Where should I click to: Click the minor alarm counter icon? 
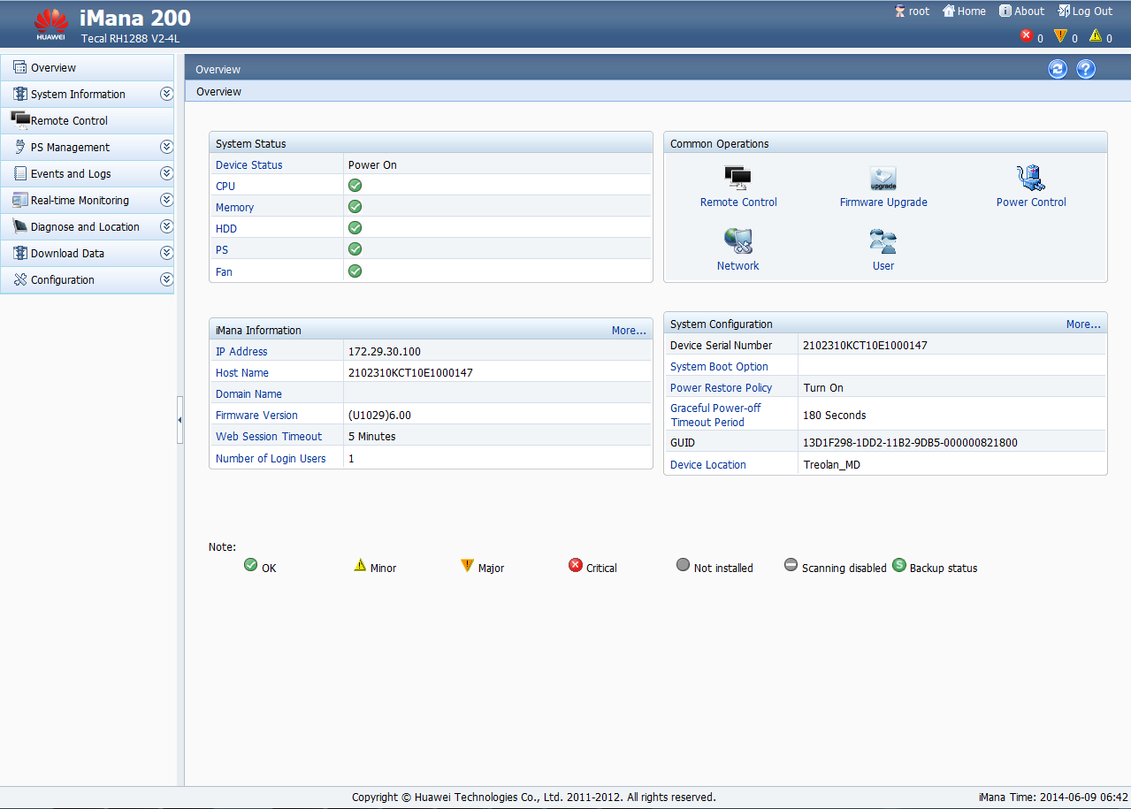click(x=1095, y=35)
